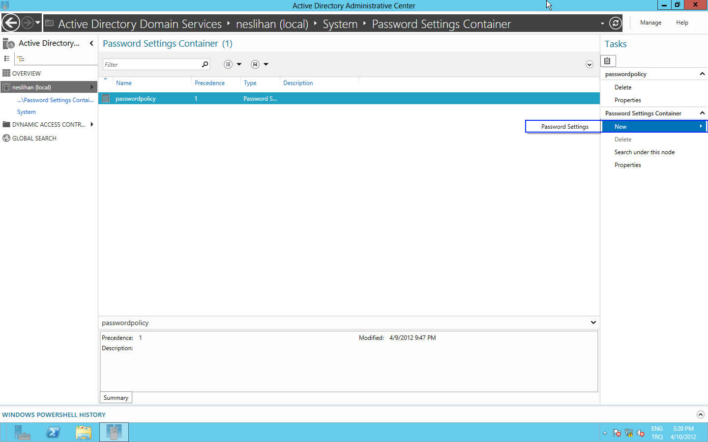This screenshot has width=708, height=442.
Task: Click the passwordpolicy row object icon
Action: (x=106, y=98)
